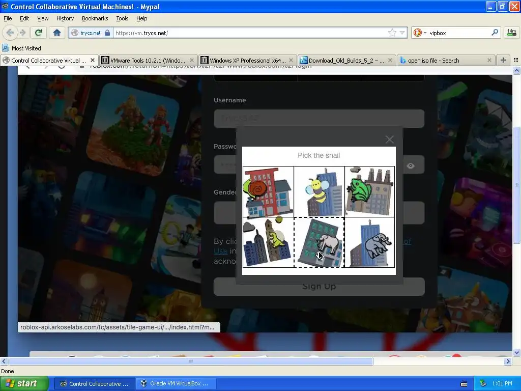Click the browser Forward arrow
The image size is (521, 391).
[x=22, y=33]
